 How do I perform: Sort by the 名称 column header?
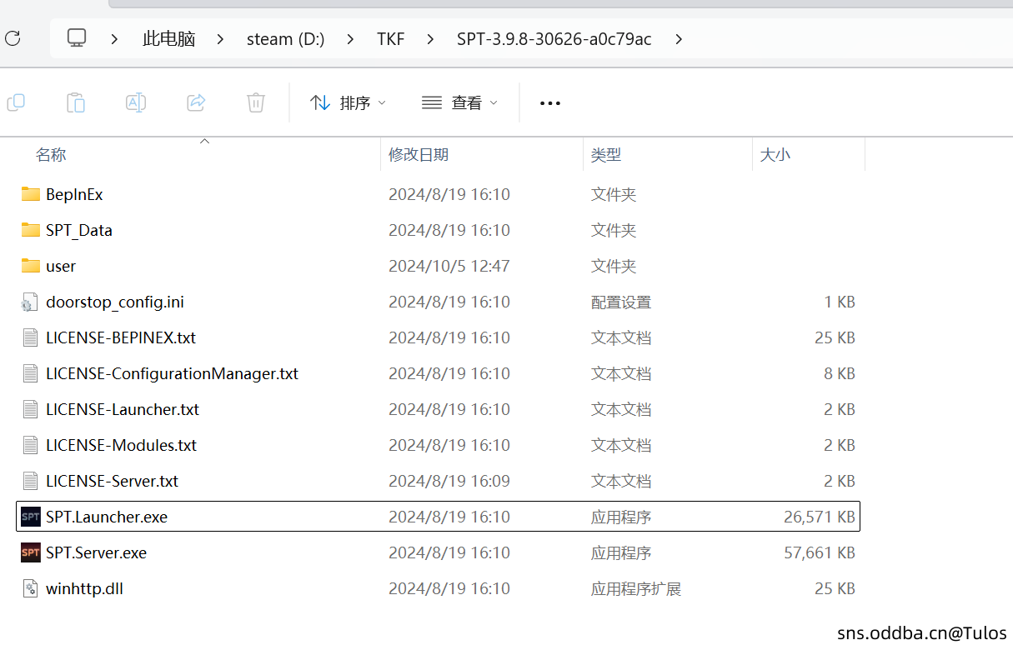(51, 155)
